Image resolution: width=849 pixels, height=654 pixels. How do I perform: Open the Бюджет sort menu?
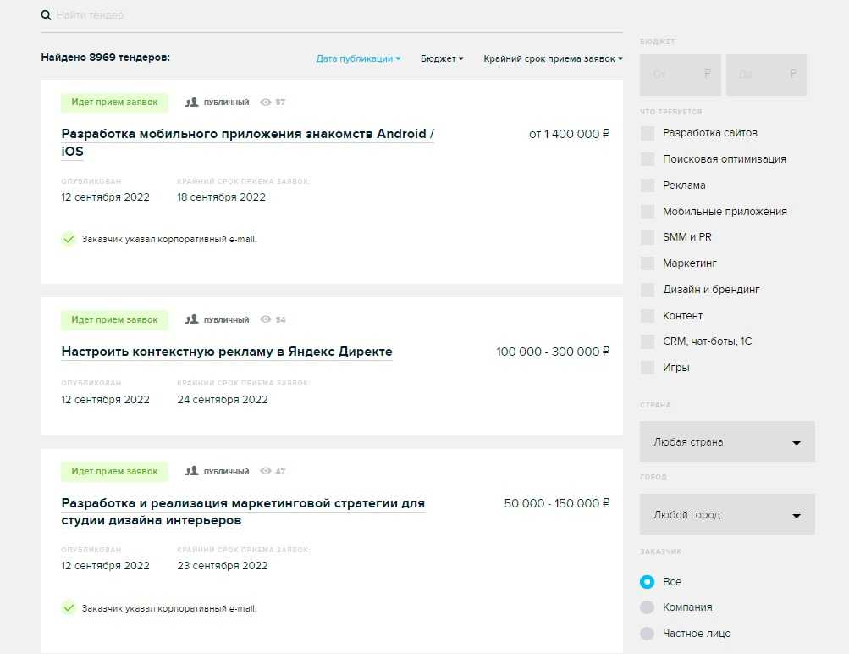click(x=442, y=59)
